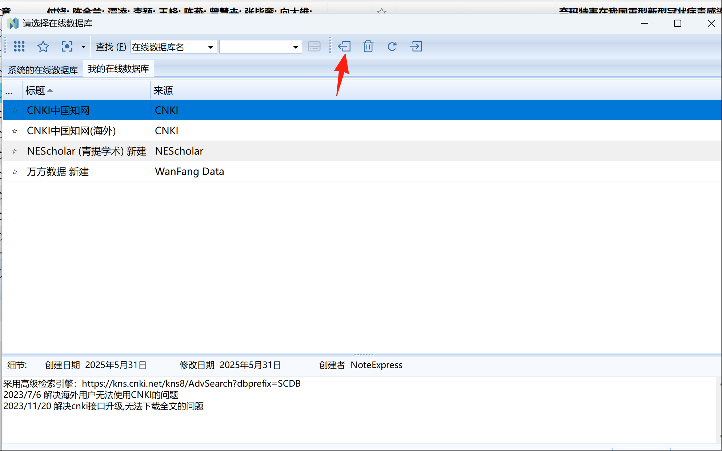Click the import database icon
Viewport: 722px width, 451px height.
tap(344, 47)
